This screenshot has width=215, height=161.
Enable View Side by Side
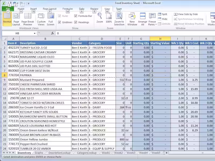tap(186, 14)
